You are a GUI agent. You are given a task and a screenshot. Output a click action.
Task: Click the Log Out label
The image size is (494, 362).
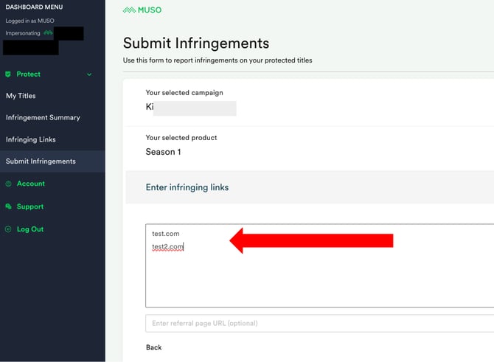(30, 229)
